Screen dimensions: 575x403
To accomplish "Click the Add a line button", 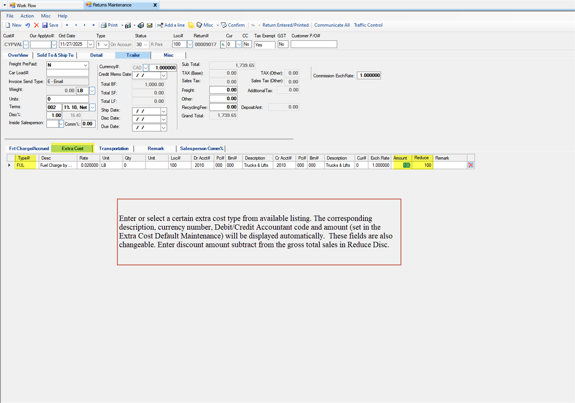I will click(x=171, y=25).
